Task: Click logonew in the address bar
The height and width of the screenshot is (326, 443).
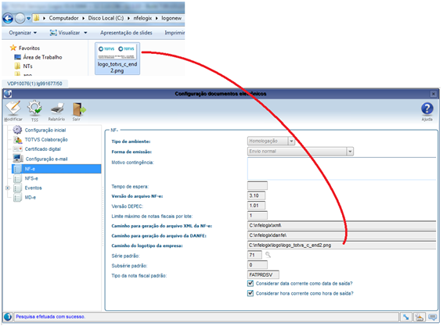Action: click(x=171, y=18)
